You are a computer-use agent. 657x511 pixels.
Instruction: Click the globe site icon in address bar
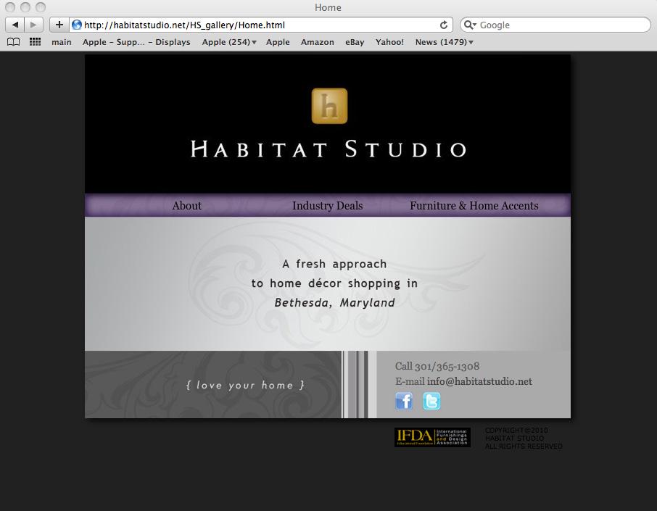tap(77, 25)
